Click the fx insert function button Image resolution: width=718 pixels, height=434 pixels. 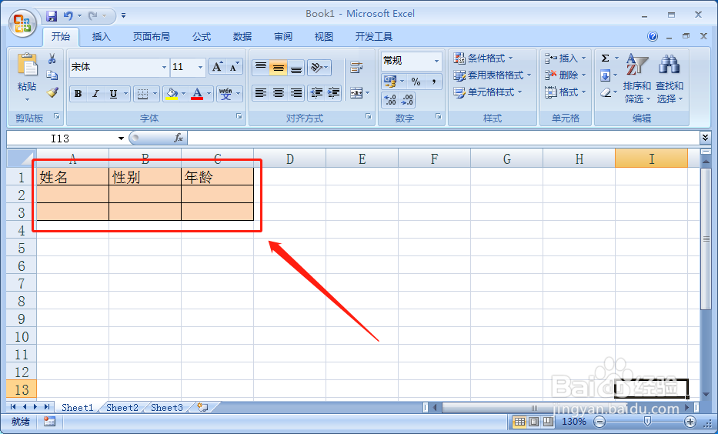pyautogui.click(x=179, y=138)
